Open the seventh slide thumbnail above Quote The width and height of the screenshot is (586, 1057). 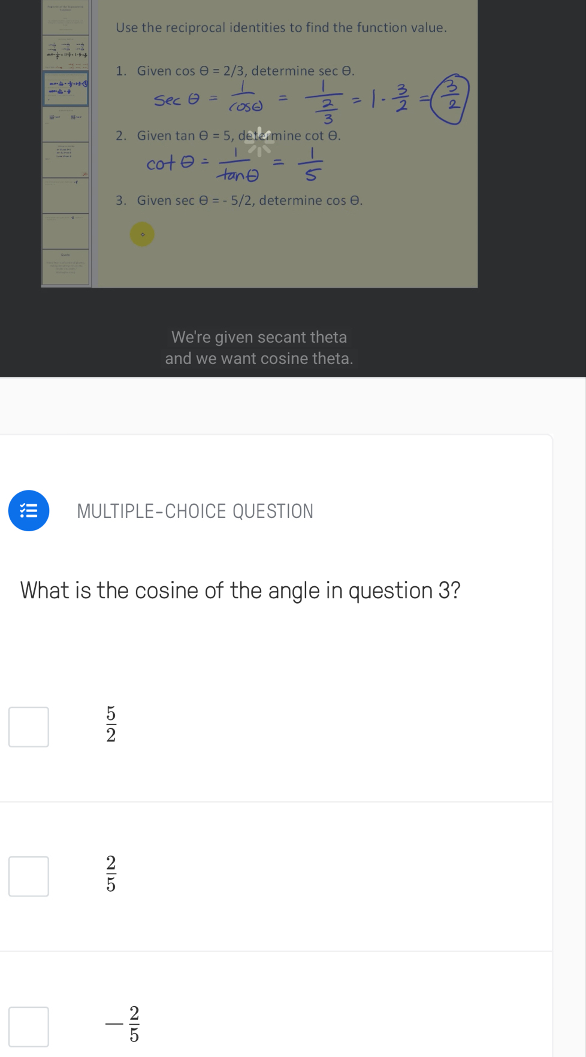65,231
